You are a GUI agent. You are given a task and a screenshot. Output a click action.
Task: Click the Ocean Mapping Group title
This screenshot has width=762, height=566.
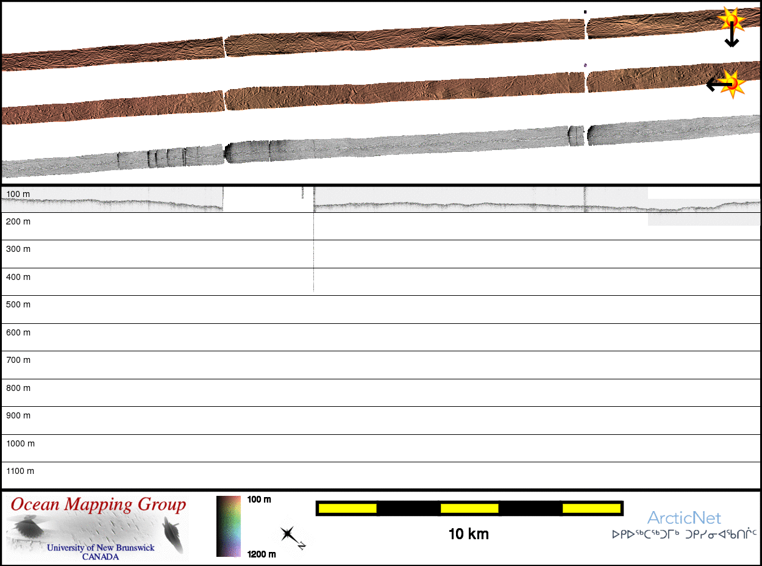(98, 505)
